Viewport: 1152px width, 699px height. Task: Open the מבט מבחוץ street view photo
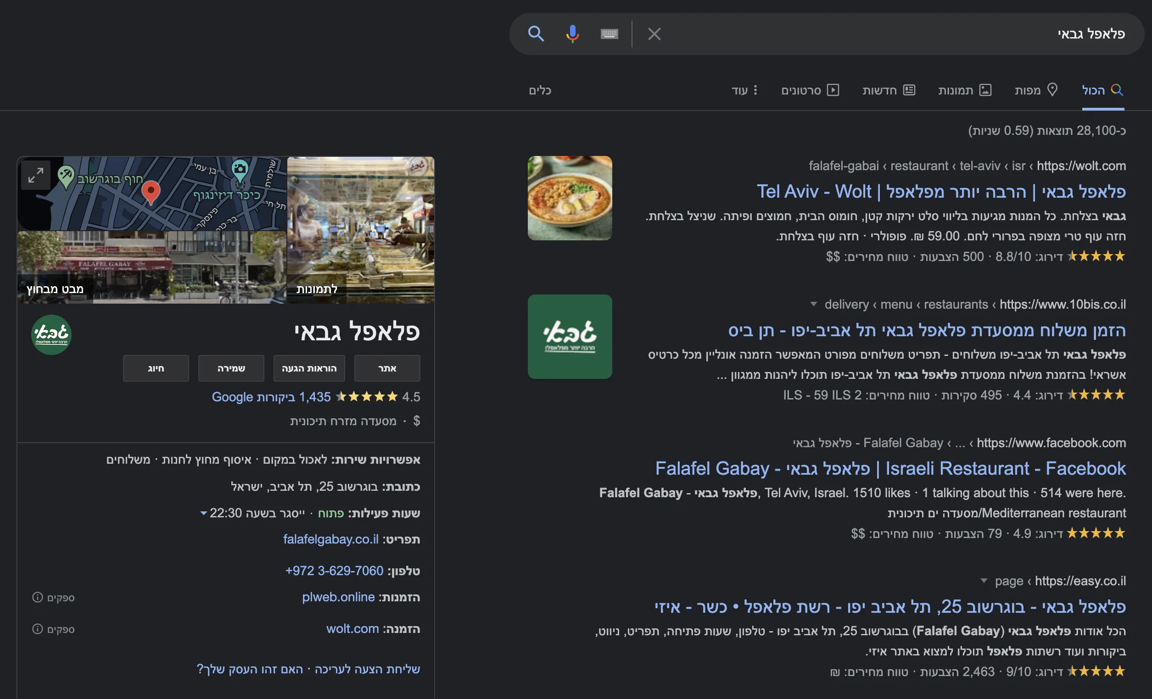tap(151, 267)
